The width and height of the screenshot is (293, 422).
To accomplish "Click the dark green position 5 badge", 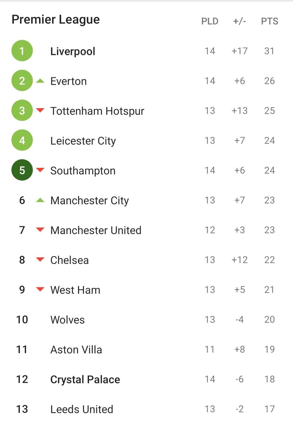I will (x=22, y=171).
